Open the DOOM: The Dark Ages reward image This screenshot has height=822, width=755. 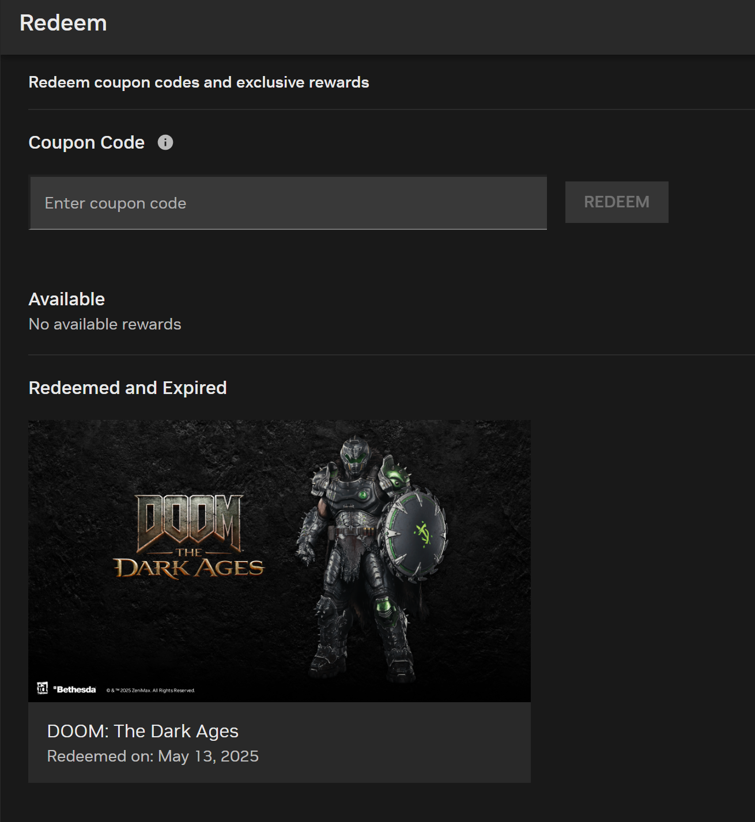[280, 561]
